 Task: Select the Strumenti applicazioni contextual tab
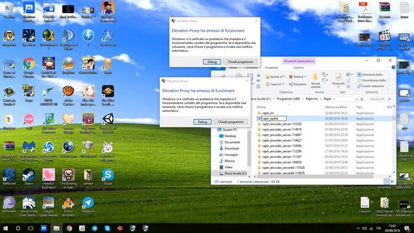click(x=299, y=61)
